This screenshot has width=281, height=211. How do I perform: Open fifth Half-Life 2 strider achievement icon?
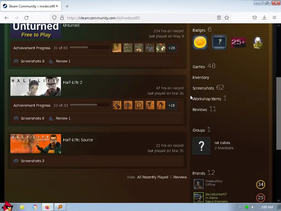161,105
